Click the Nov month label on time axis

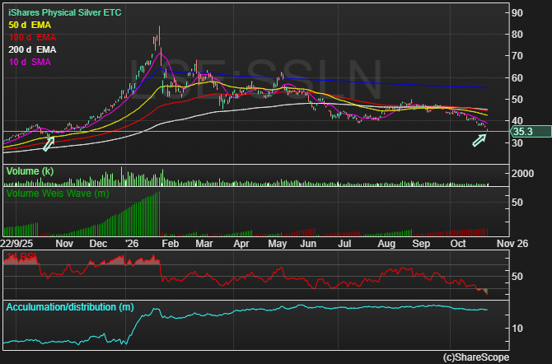[64, 244]
